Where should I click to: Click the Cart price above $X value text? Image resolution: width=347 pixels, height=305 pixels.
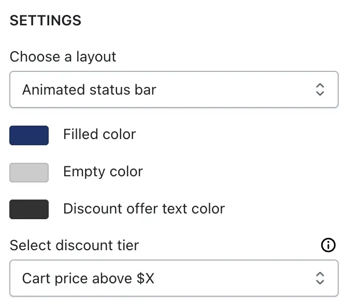88,278
